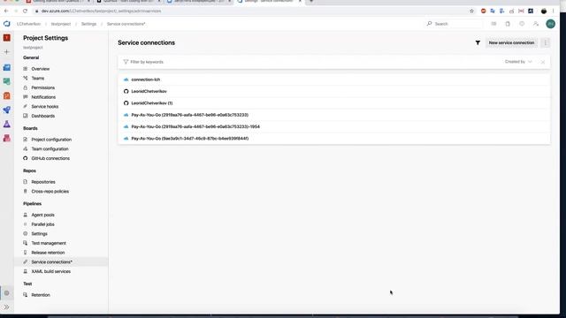566x318 pixels.
Task: Click testproject breadcrumb link
Action: point(61,24)
